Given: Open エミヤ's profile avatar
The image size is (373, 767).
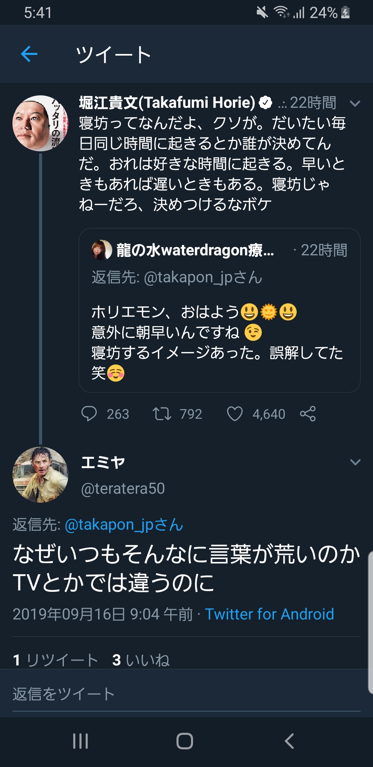Looking at the screenshot, I should click(40, 475).
